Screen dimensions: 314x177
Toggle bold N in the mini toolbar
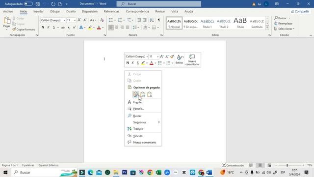128,63
